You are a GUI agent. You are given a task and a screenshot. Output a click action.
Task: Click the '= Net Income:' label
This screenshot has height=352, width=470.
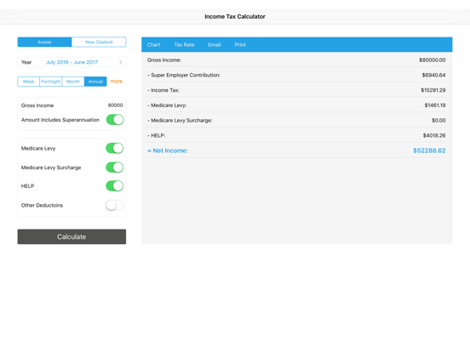click(x=168, y=150)
